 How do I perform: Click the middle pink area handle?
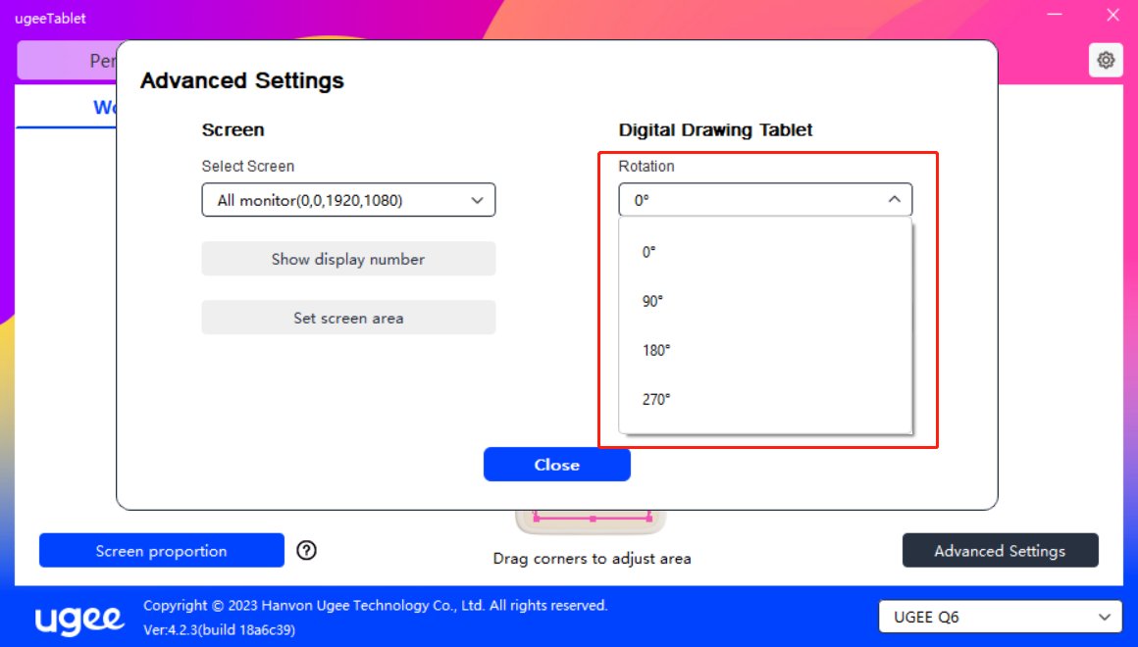point(593,518)
